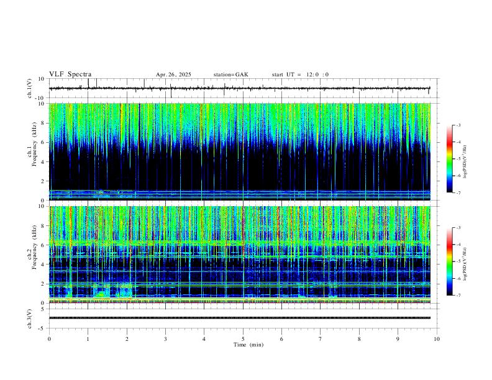Click the "-5" label on ch.2 color bar
492x380 pixels.
tap(458, 261)
